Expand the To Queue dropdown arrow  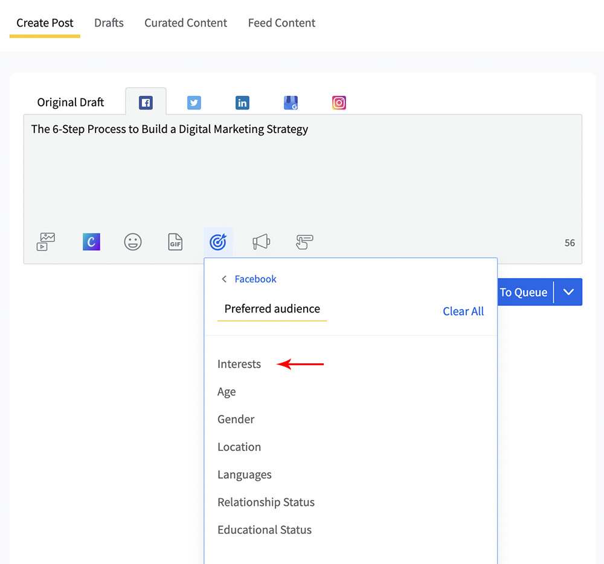[568, 292]
